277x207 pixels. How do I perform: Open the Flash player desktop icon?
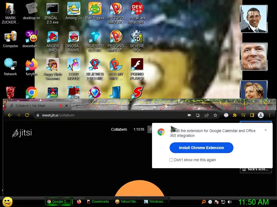coord(137,69)
